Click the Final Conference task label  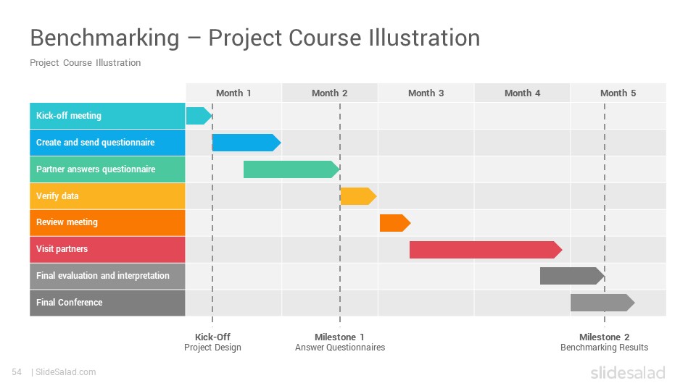(x=107, y=303)
